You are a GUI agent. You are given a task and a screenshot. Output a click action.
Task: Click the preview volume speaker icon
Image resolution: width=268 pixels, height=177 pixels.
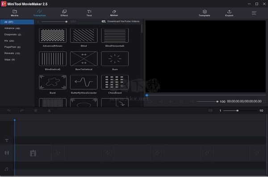192,101
